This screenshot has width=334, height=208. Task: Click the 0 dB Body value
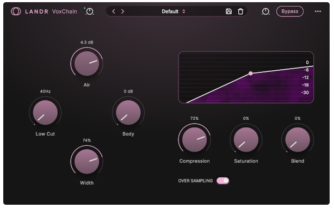(128, 91)
